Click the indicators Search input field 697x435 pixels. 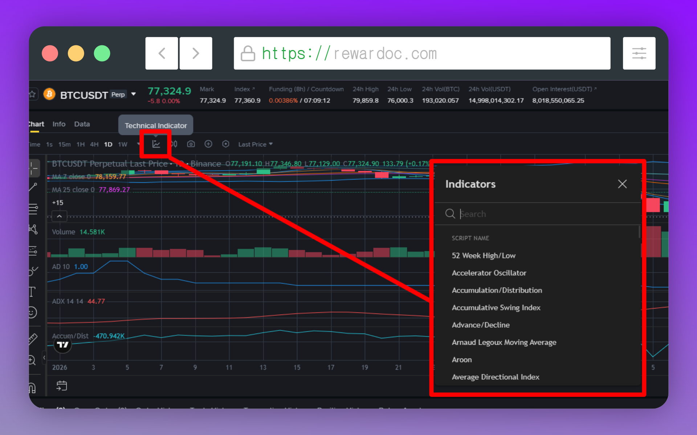537,214
